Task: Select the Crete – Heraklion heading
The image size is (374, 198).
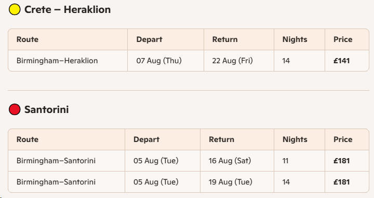Action: click(x=68, y=9)
